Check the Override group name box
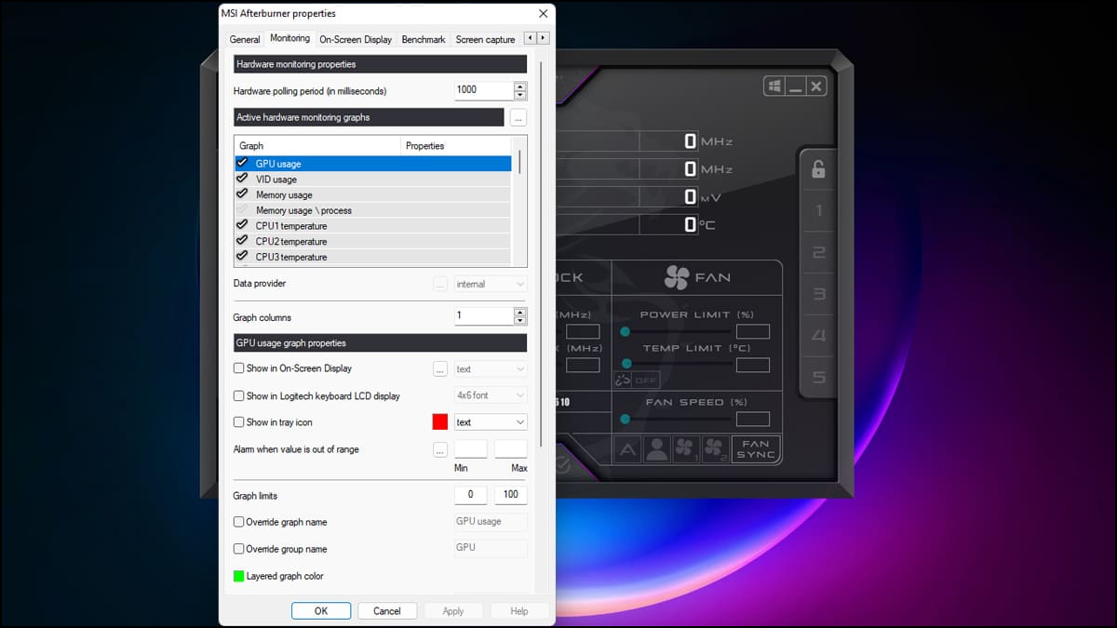This screenshot has width=1117, height=628. pyautogui.click(x=239, y=549)
